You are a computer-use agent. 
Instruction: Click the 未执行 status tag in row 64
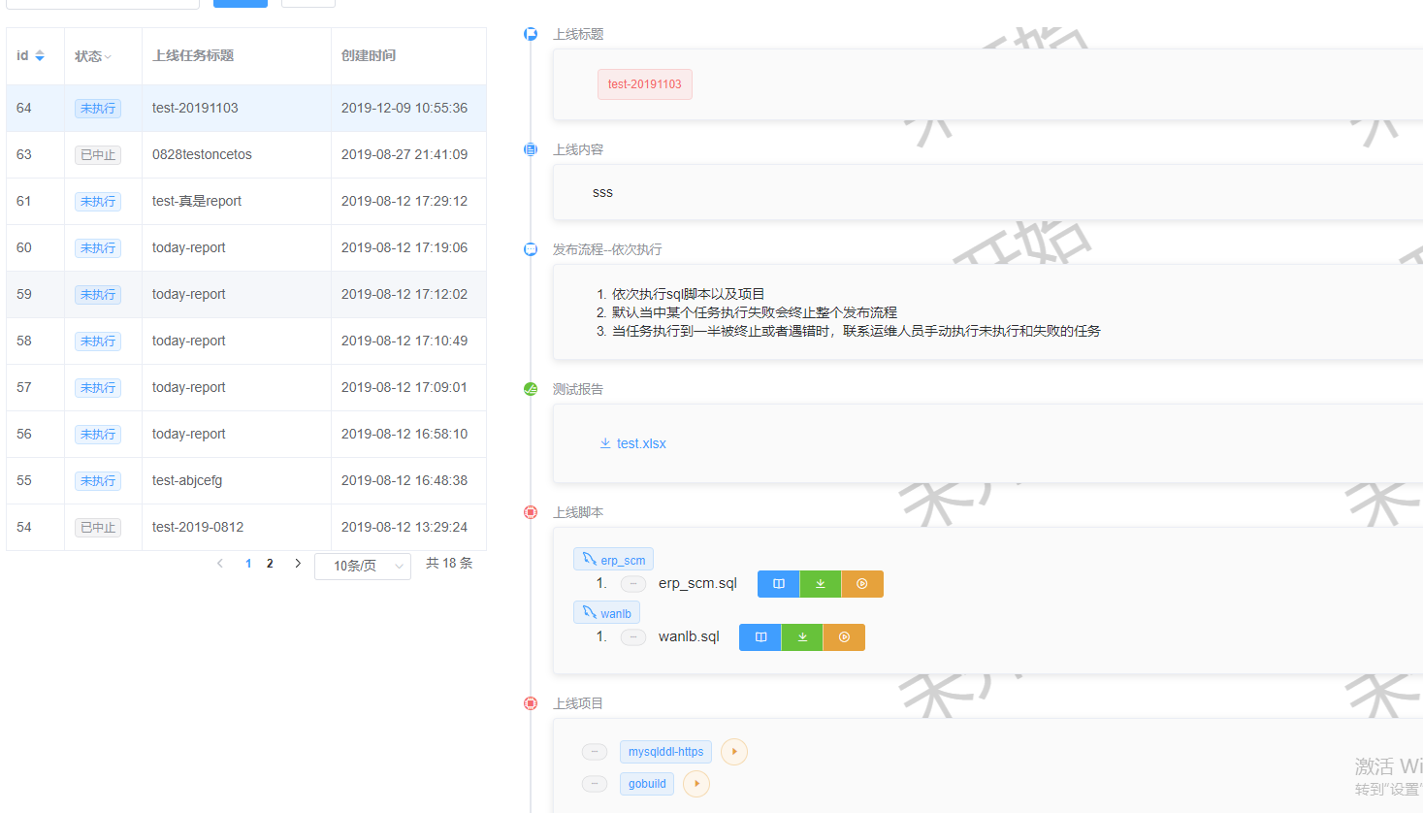[98, 109]
